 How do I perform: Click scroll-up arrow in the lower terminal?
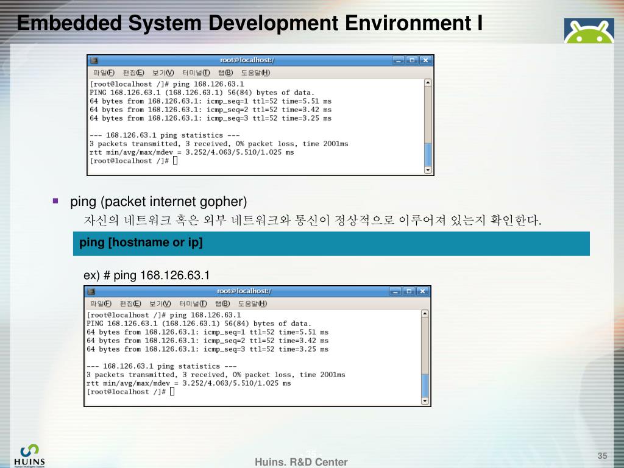pos(425,314)
